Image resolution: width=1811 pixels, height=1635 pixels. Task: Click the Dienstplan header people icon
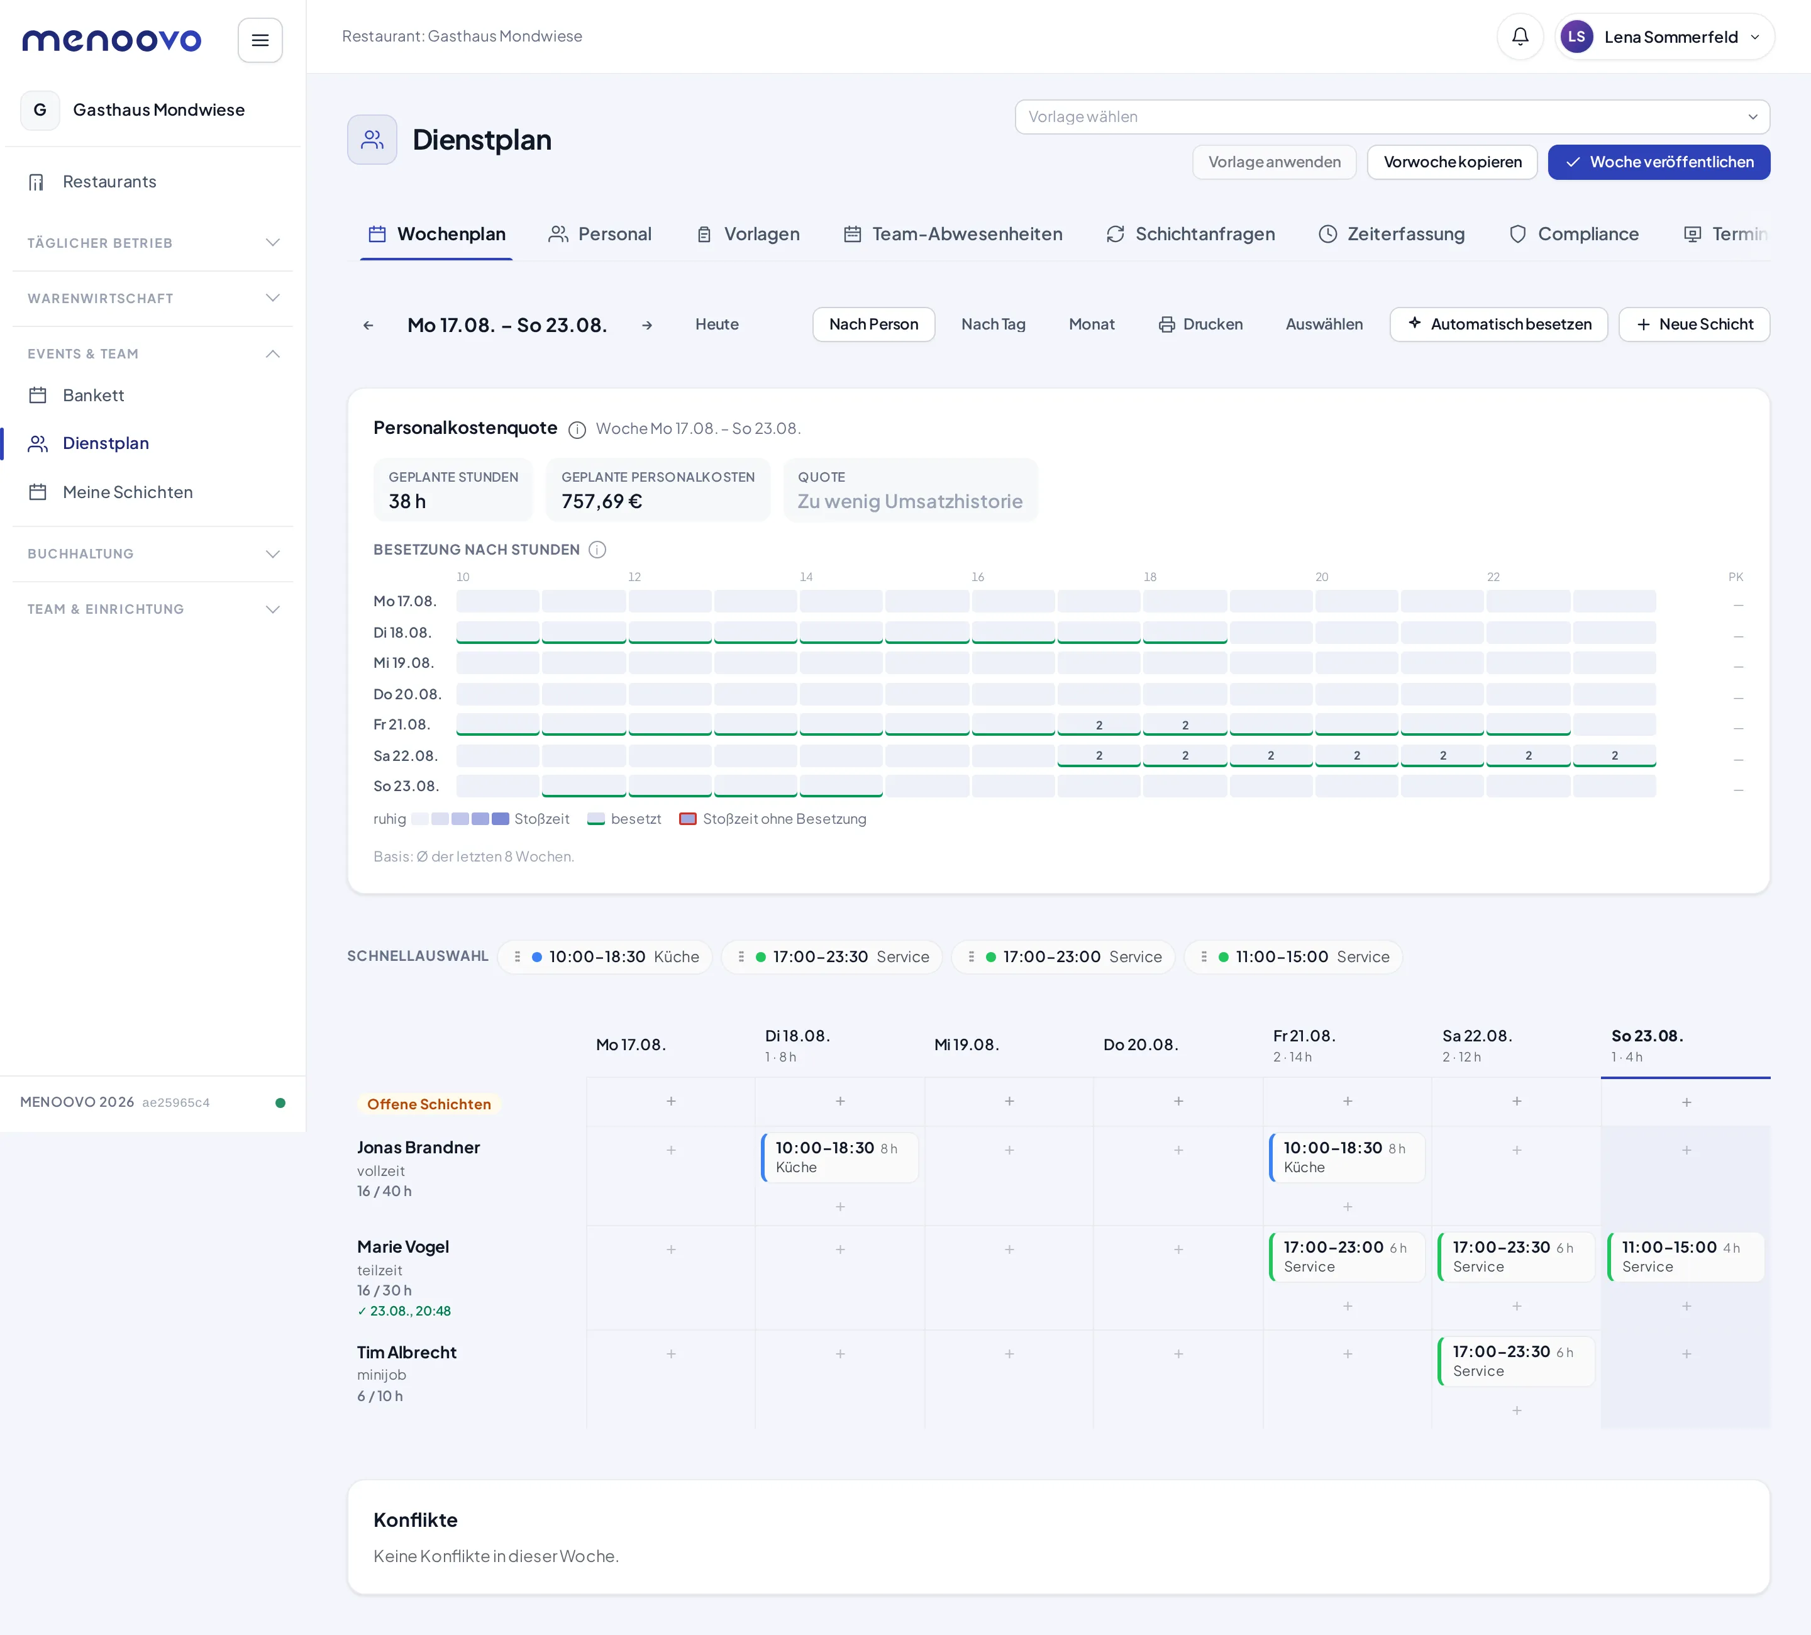[x=372, y=140]
